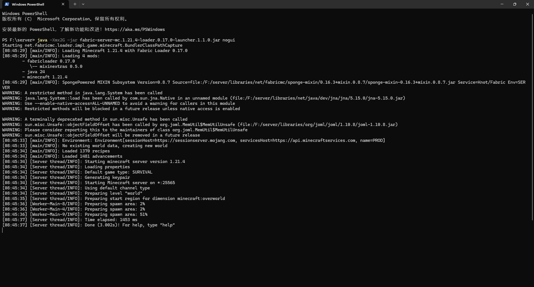Expand the new tab profile dropdown

83,4
